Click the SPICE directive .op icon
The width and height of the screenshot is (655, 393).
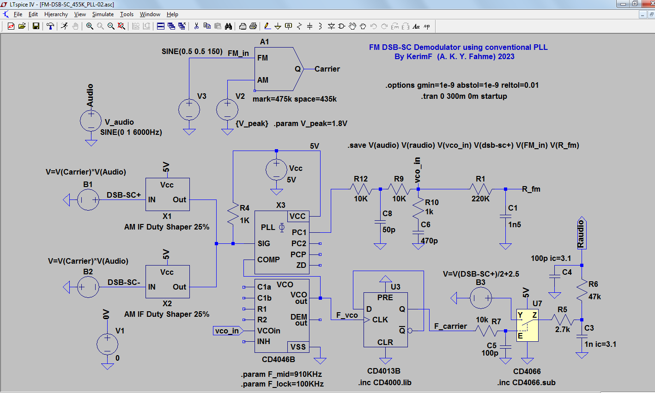(427, 26)
